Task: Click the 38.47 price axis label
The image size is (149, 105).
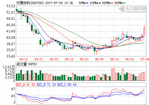Action: coord(11,44)
